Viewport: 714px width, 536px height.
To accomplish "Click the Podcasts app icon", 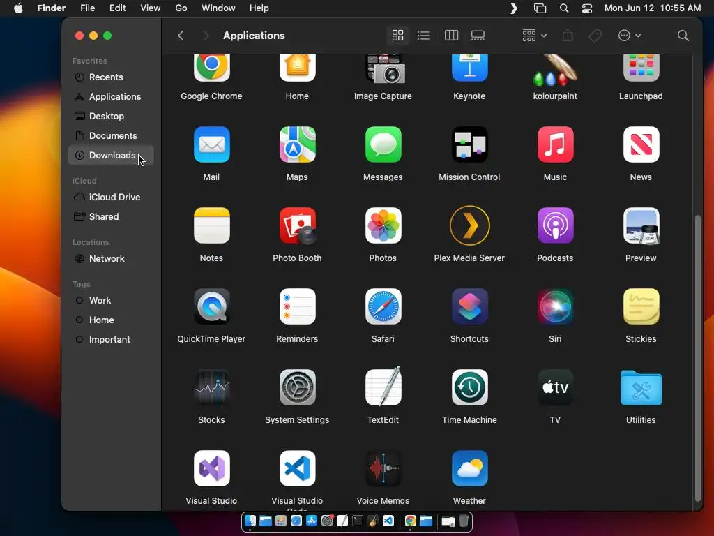I will click(555, 225).
